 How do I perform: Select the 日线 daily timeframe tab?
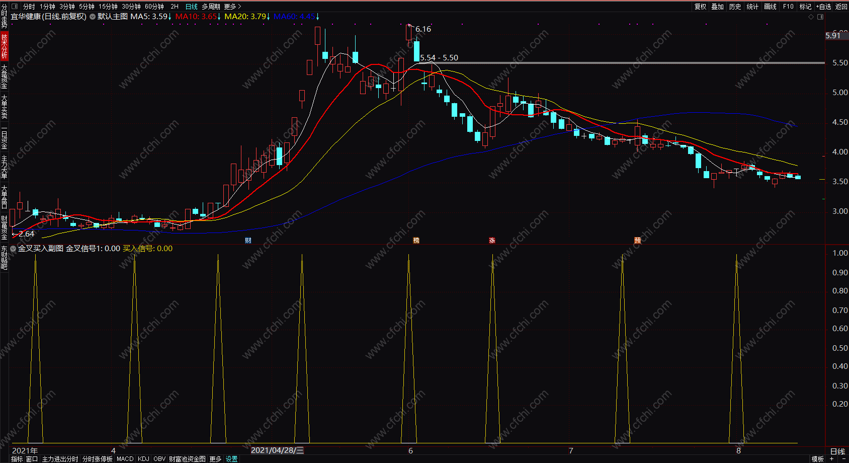tap(191, 7)
